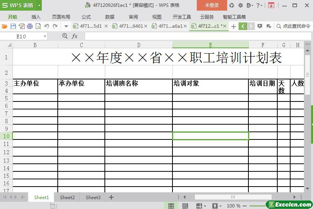This screenshot has width=313, height=209.
Task: Click the zoom out minus button
Action: 245,206
